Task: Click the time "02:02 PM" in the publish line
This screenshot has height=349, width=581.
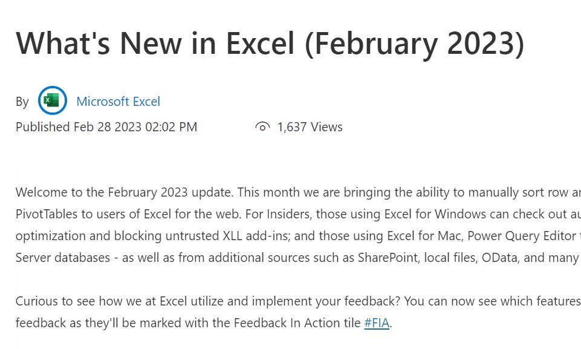Action: 171,127
